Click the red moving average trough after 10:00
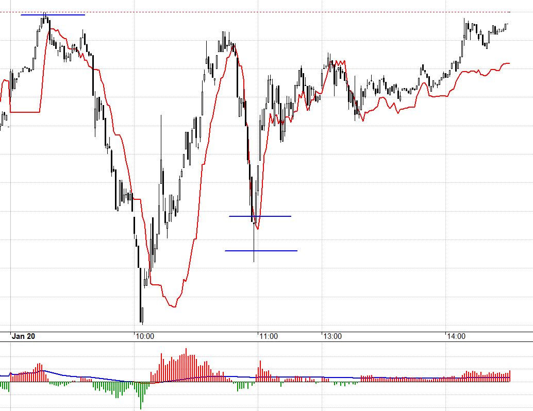533x411 pixels. 174,306
